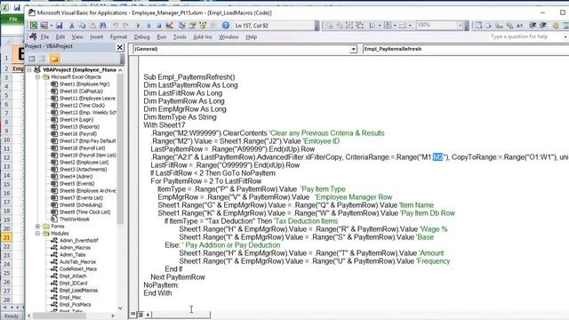The image size is (569, 320).
Task: Open Project Explorer toolbar icon
Action: [182, 25]
